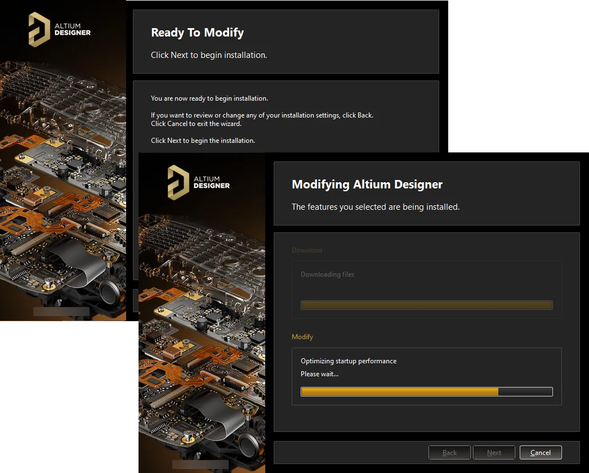Click 'You are now ready to begin installation.' text
The height and width of the screenshot is (473, 589).
(209, 98)
